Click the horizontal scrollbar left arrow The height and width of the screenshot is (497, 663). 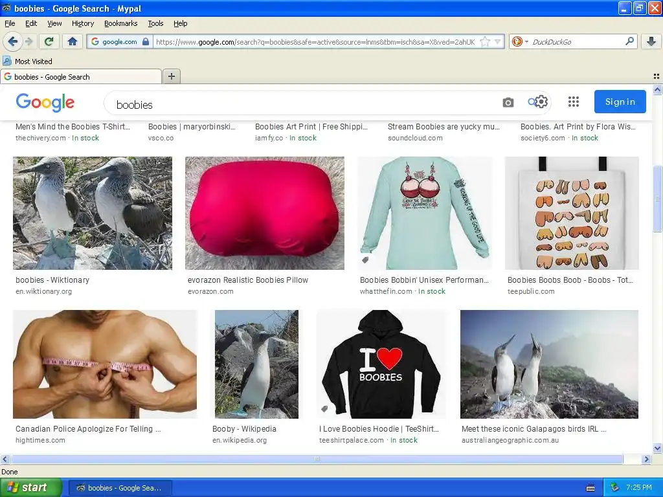(5, 459)
